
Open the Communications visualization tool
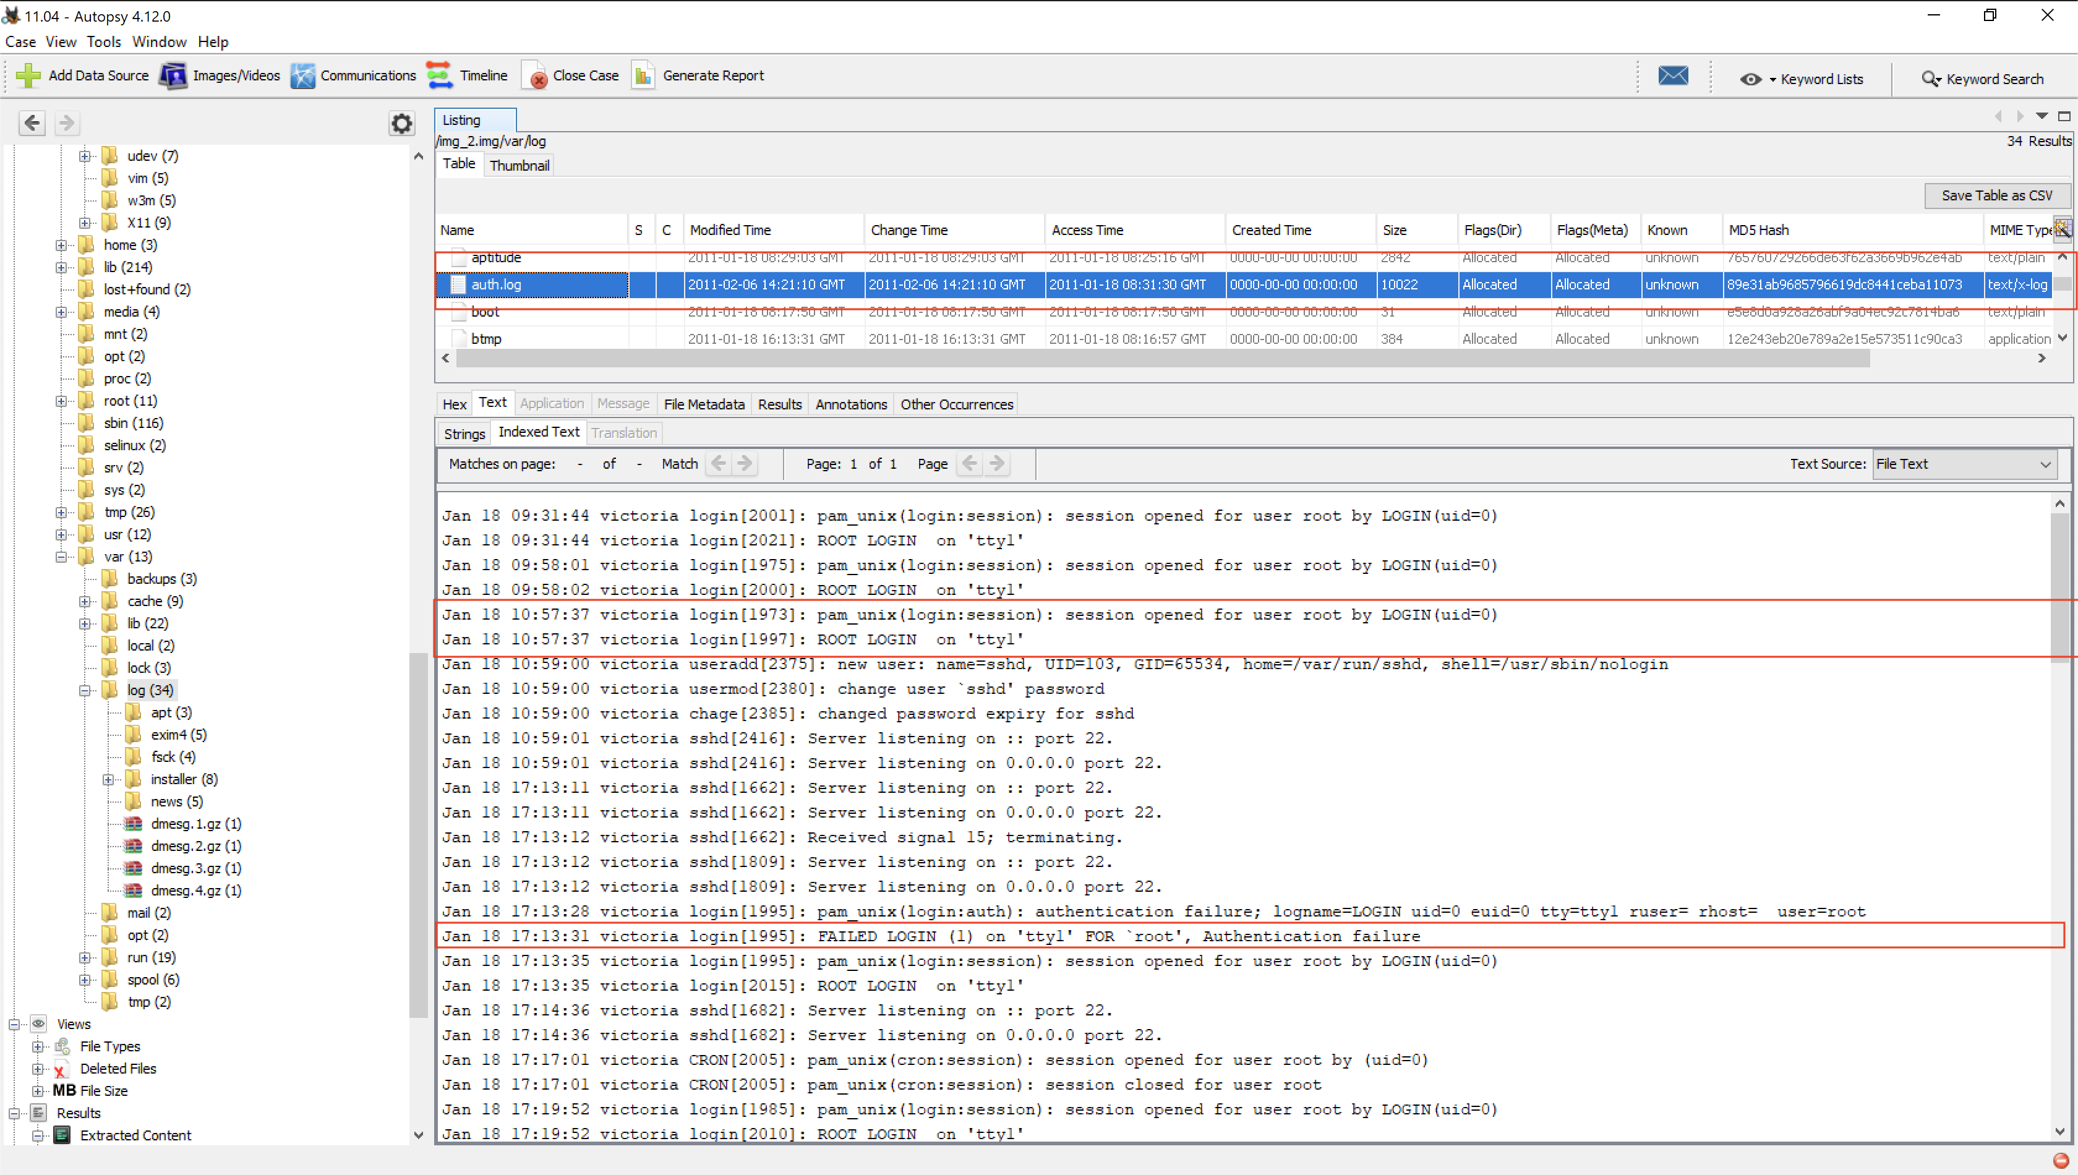[302, 75]
